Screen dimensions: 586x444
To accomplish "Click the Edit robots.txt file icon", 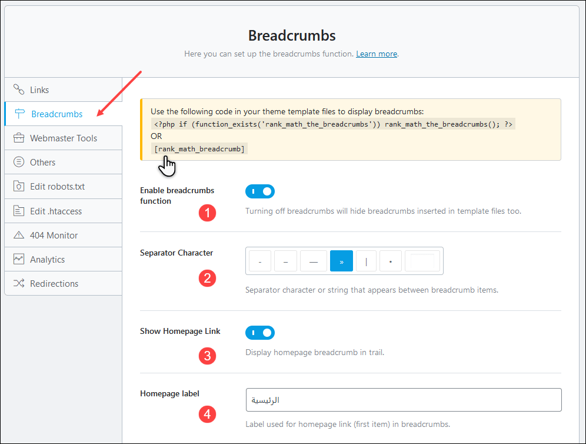I will click(x=19, y=186).
